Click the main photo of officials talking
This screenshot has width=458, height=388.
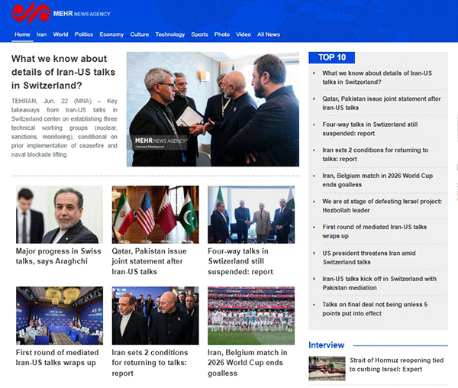click(x=213, y=109)
